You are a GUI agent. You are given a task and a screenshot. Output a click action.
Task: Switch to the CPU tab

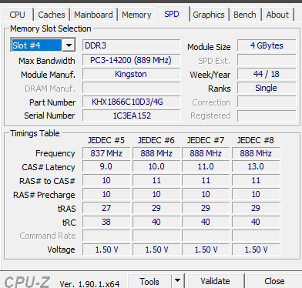17,15
